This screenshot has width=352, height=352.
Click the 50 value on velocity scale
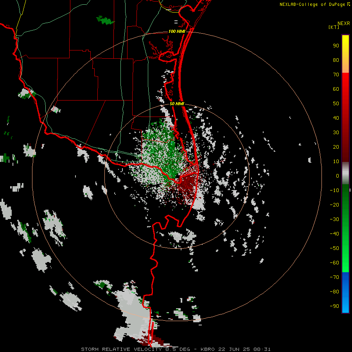click(336, 104)
